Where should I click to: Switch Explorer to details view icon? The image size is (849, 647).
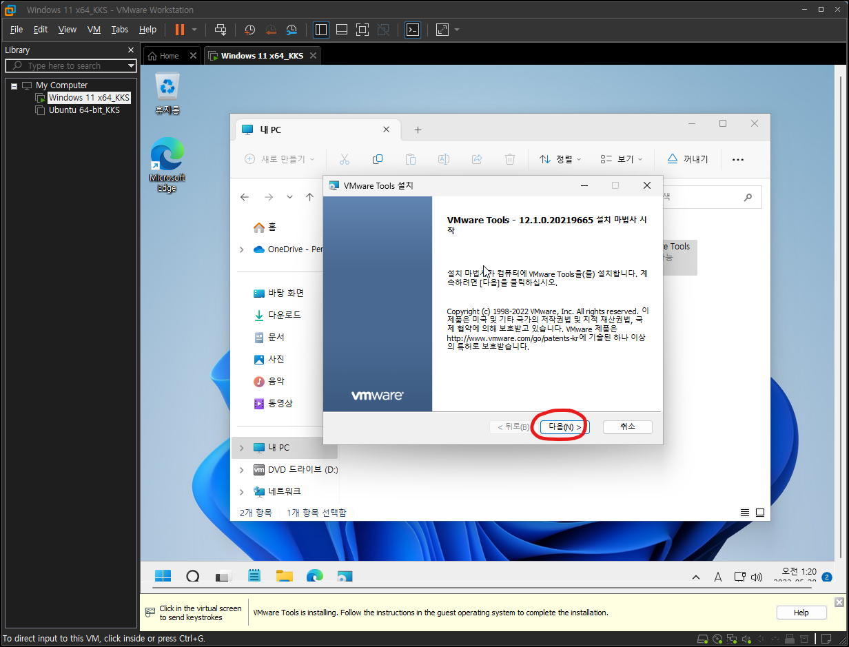pos(745,513)
